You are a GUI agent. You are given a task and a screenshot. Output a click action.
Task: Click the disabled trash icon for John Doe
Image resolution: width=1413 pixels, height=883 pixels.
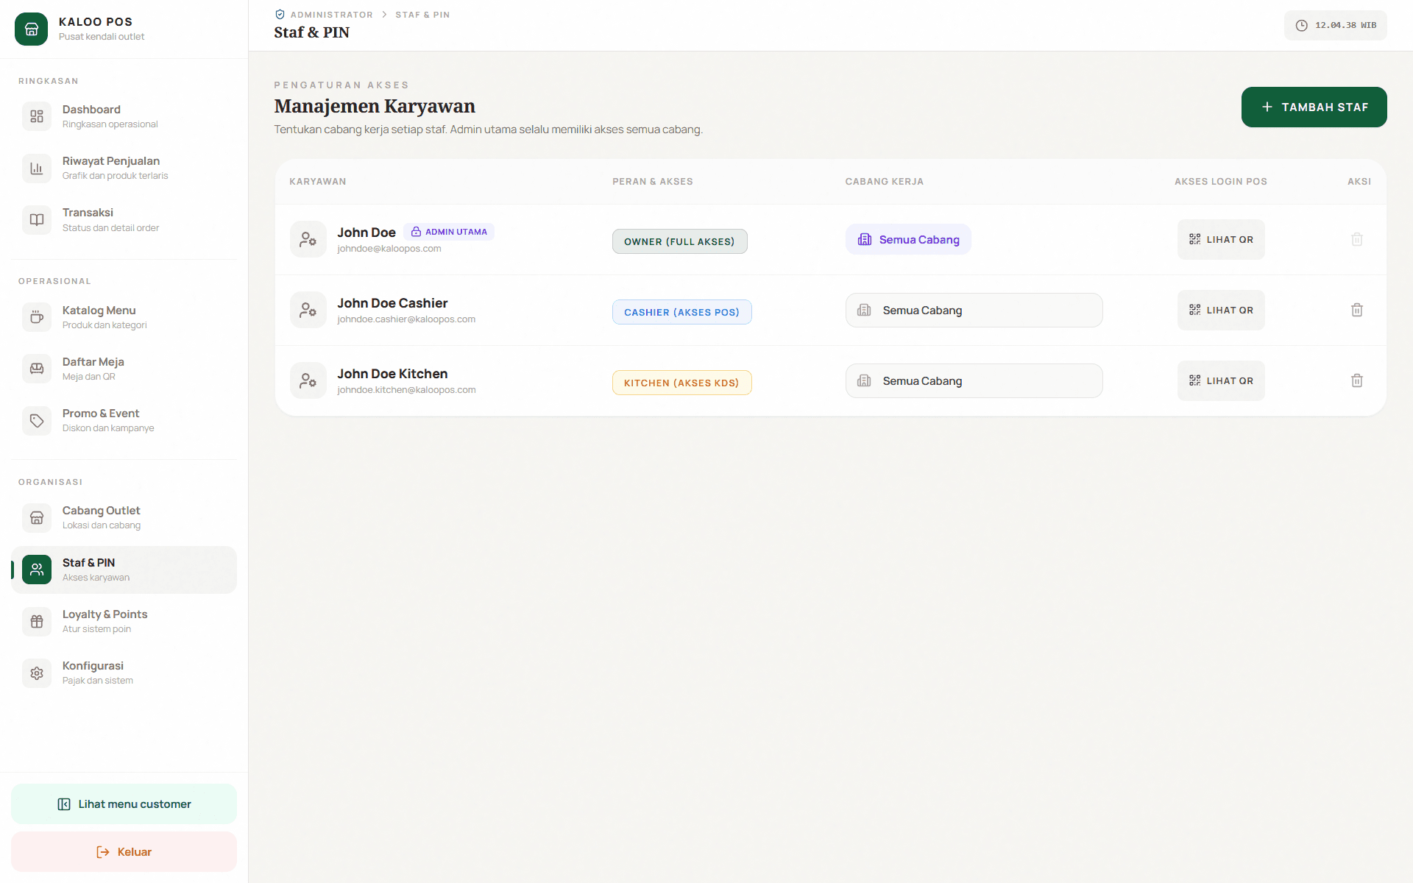coord(1357,239)
